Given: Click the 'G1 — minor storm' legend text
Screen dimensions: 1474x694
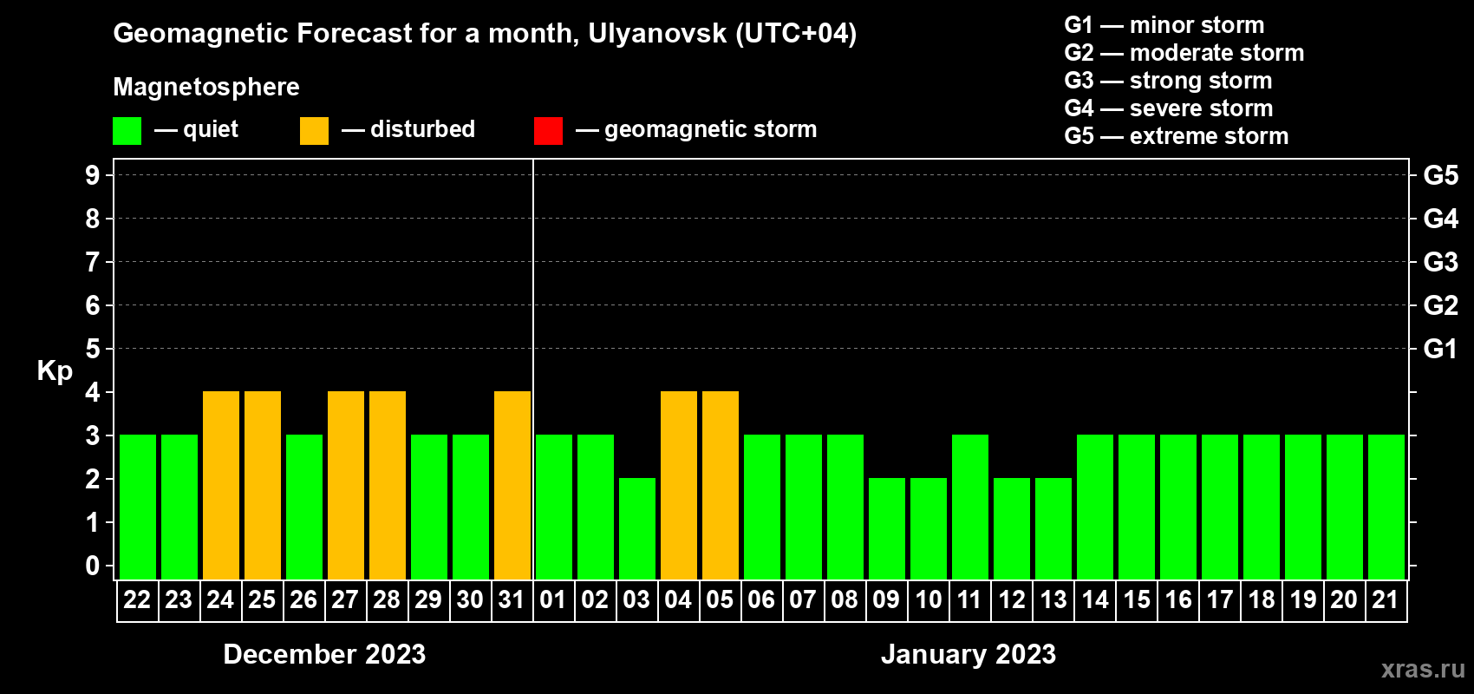Looking at the screenshot, I should click(x=1164, y=25).
